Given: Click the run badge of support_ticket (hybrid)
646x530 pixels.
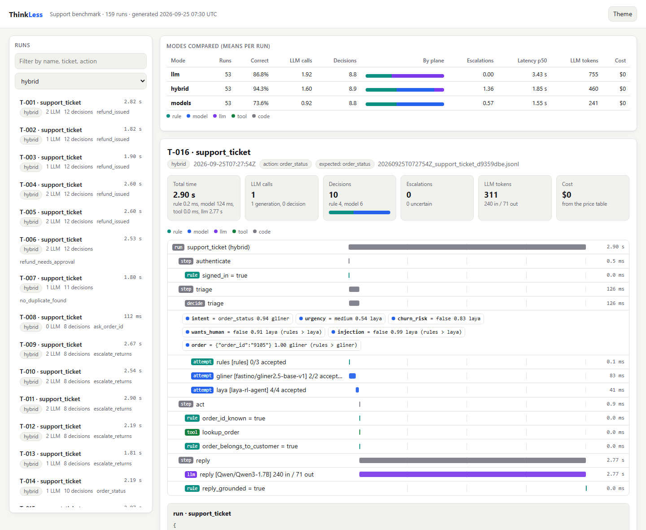Looking at the screenshot, I should coord(179,247).
